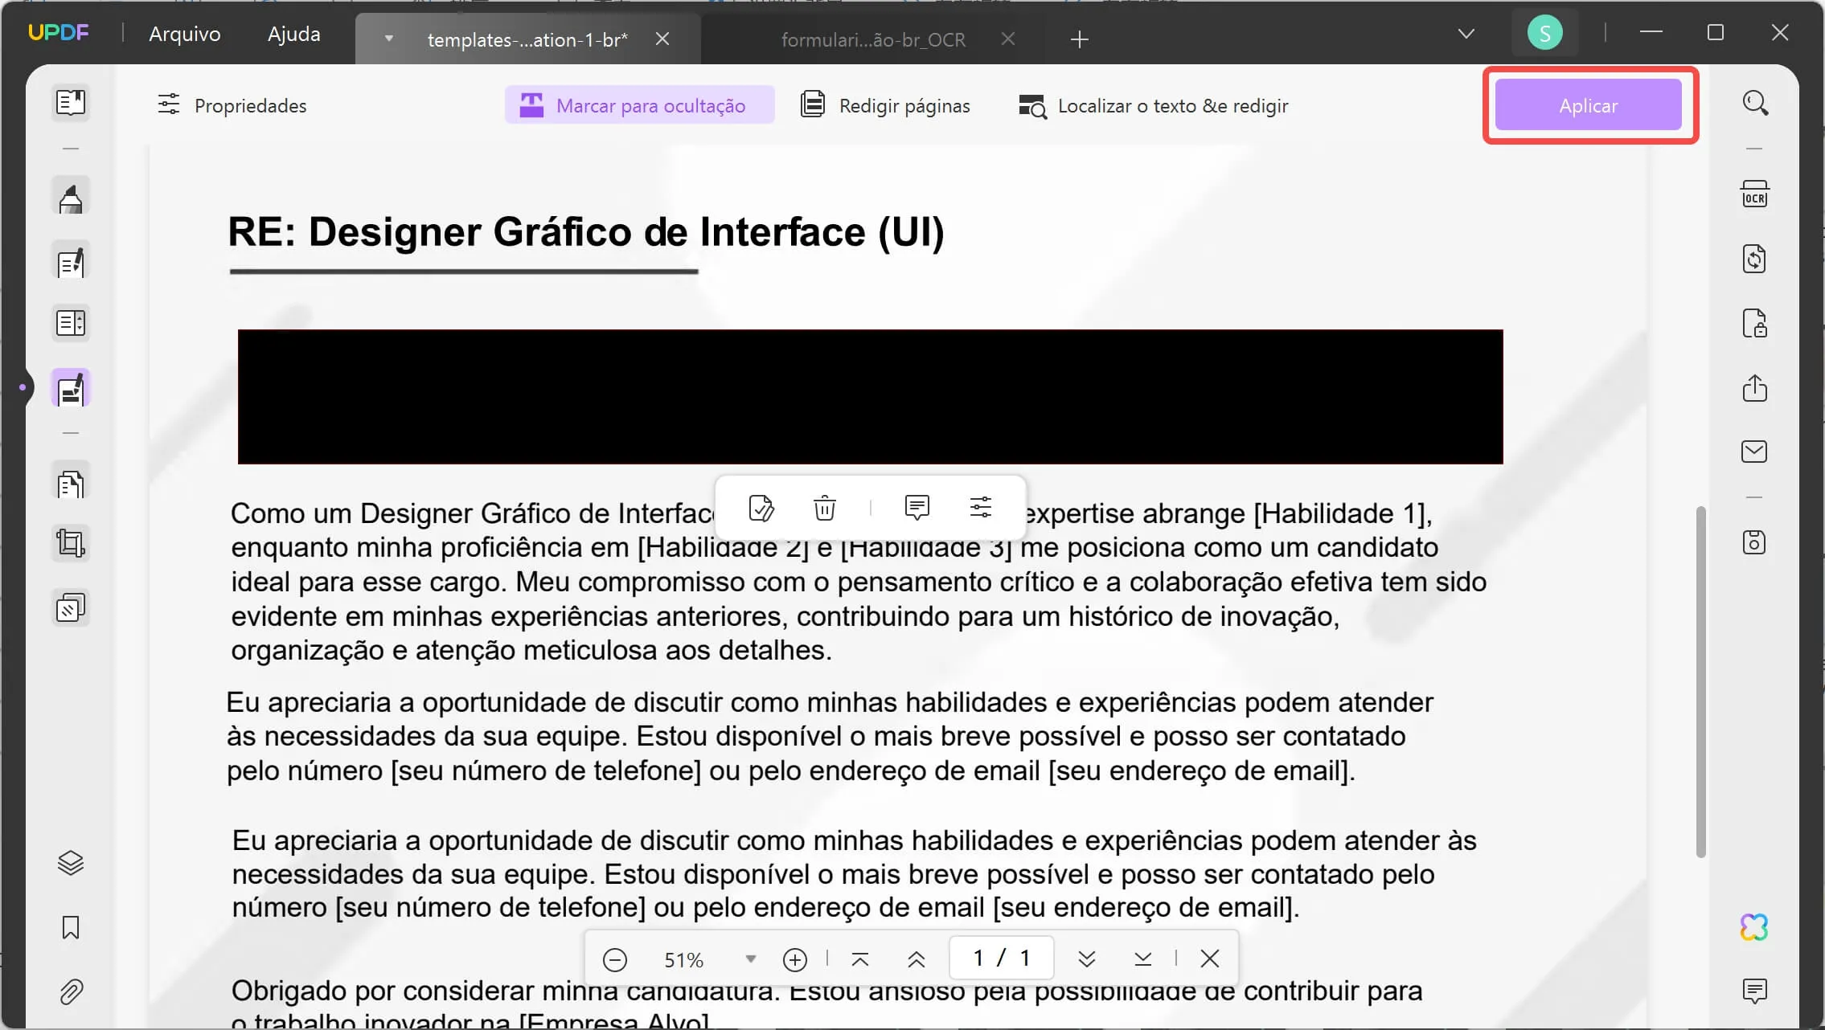Switch to the formulari...ão-br_OCR tab
Screen dimensions: 1825x1030
tap(872, 39)
